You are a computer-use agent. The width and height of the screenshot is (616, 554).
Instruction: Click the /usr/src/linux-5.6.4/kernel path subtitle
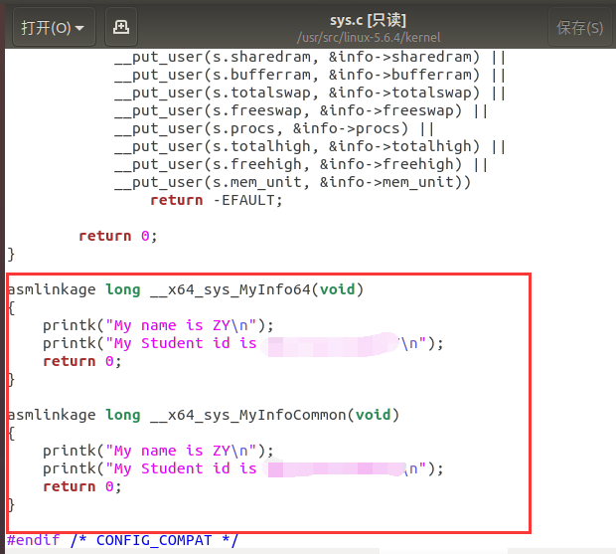pyautogui.click(x=369, y=38)
